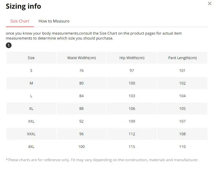Click the Sizing info heading

click(23, 6)
